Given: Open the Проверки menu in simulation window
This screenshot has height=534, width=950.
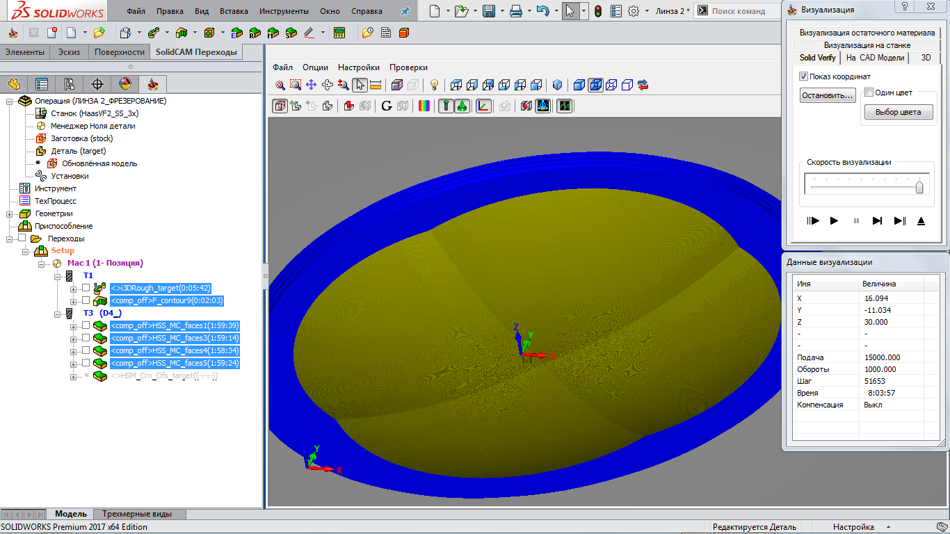Looking at the screenshot, I should coord(408,67).
